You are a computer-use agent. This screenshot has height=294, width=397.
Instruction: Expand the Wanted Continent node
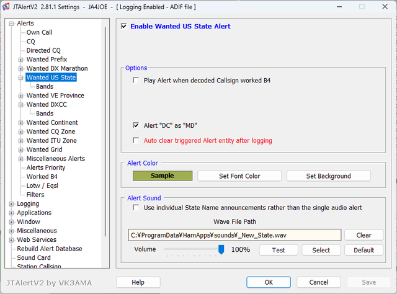(20, 123)
